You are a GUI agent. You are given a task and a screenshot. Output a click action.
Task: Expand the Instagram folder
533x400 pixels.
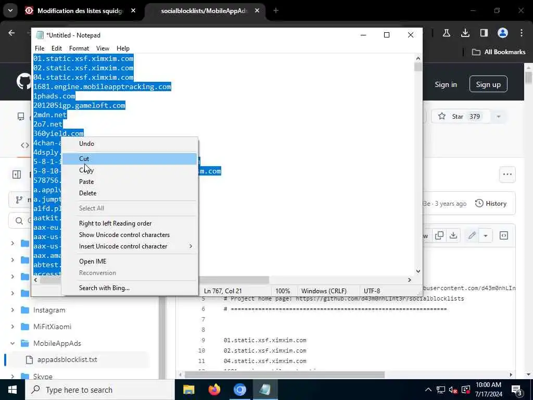[x=12, y=310]
